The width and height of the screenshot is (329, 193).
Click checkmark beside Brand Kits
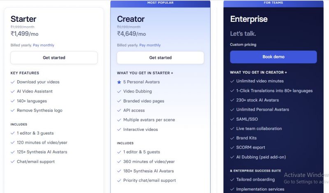pyautogui.click(x=232, y=138)
